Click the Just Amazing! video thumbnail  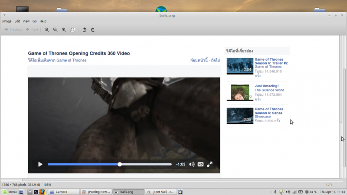click(240, 92)
